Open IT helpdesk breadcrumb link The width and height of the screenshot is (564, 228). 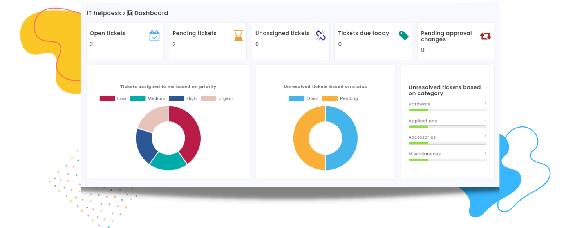[104, 13]
